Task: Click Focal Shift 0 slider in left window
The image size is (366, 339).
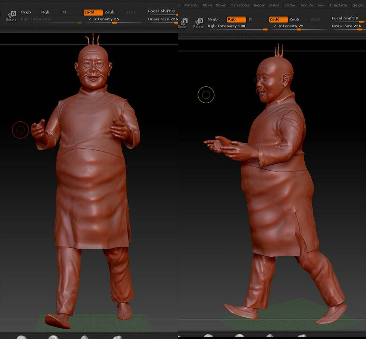Action: point(163,12)
